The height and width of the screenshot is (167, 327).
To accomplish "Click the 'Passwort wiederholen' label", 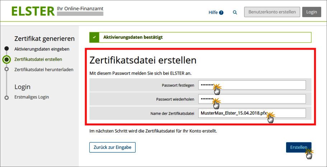I will pos(175,99).
